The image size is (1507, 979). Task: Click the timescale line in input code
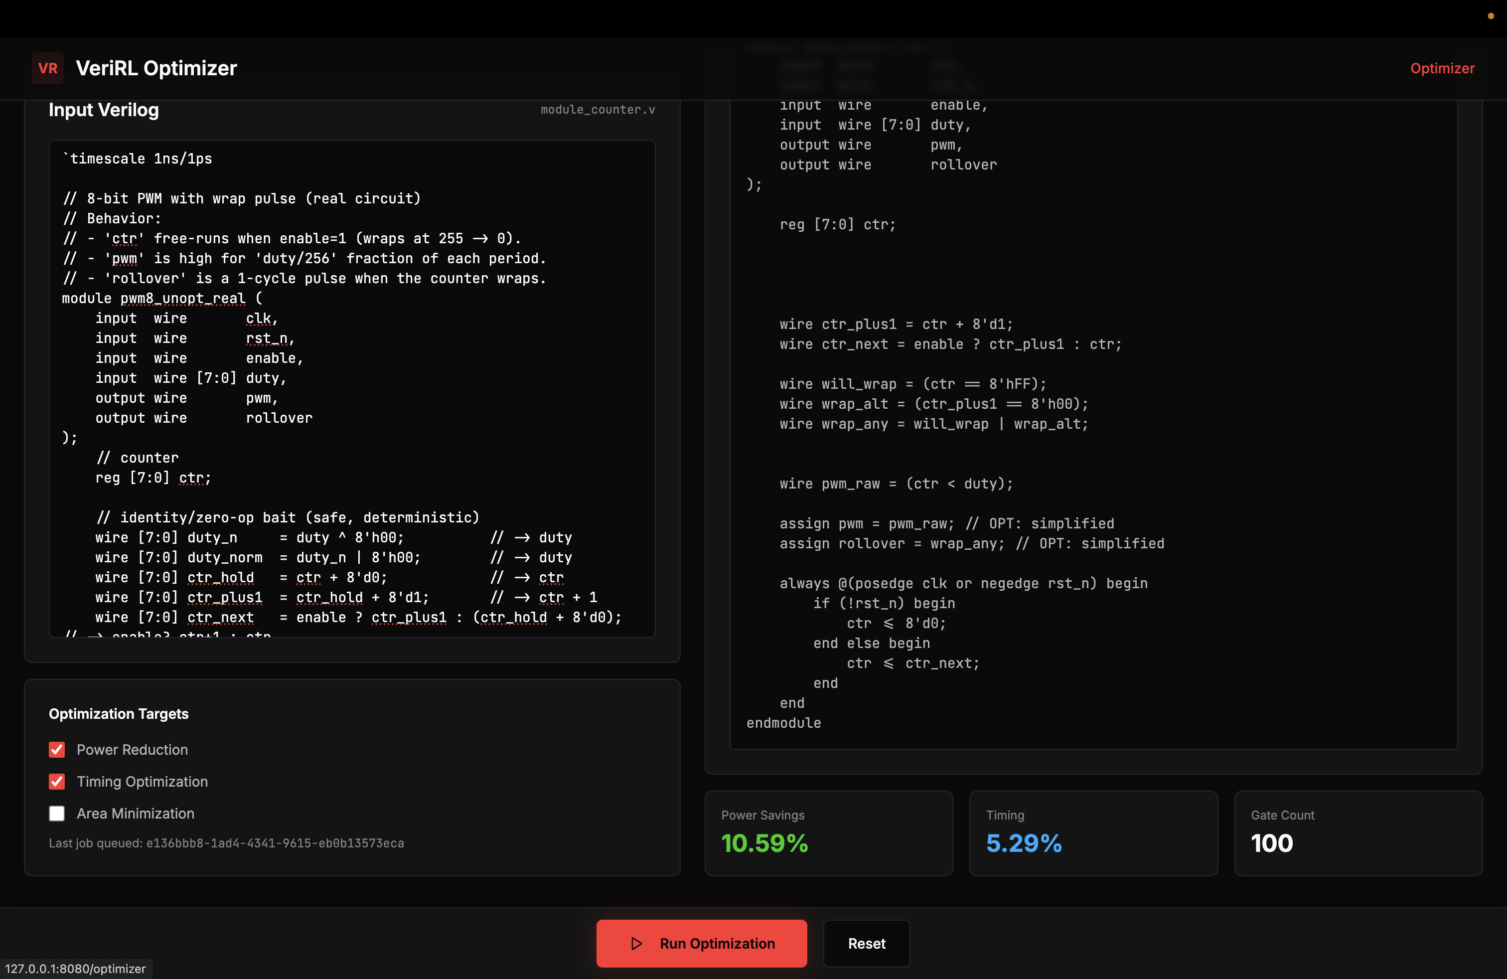tap(138, 159)
